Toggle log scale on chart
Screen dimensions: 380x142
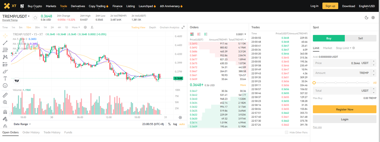[x=175, y=124]
